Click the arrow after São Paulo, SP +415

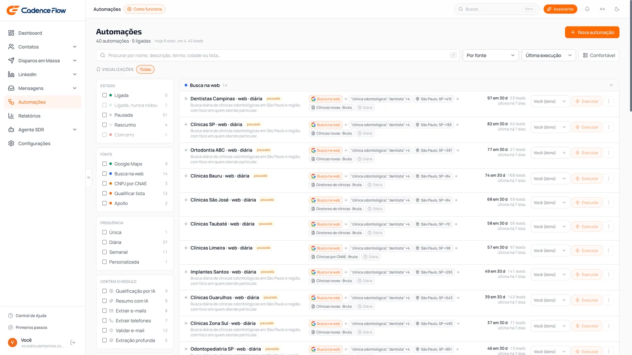point(457,99)
